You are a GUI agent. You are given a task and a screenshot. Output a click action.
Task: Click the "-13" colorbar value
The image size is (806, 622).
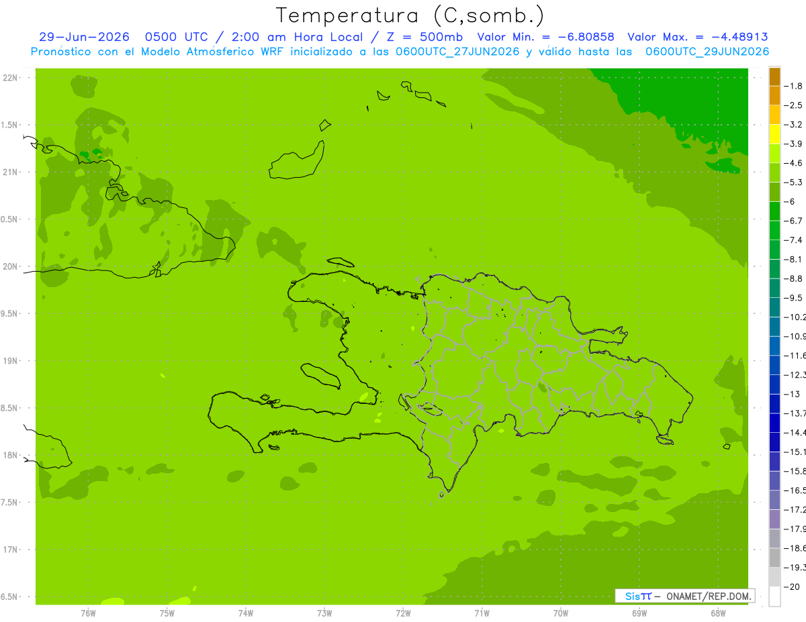point(793,394)
